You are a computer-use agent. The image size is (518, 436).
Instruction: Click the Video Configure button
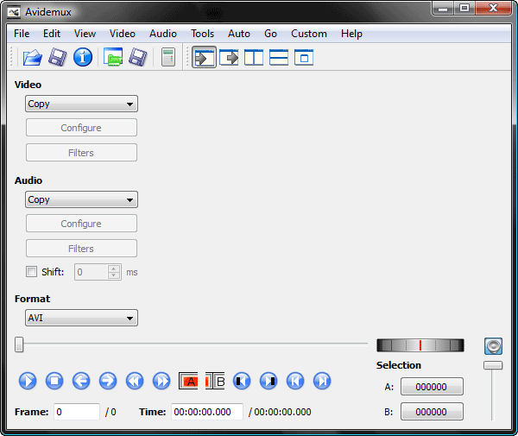point(81,128)
